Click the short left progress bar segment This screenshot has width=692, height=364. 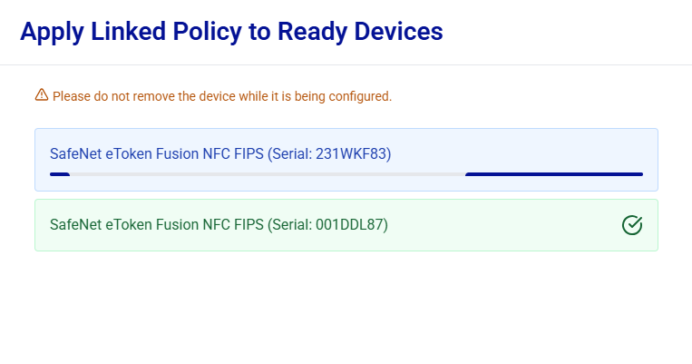pyautogui.click(x=60, y=174)
